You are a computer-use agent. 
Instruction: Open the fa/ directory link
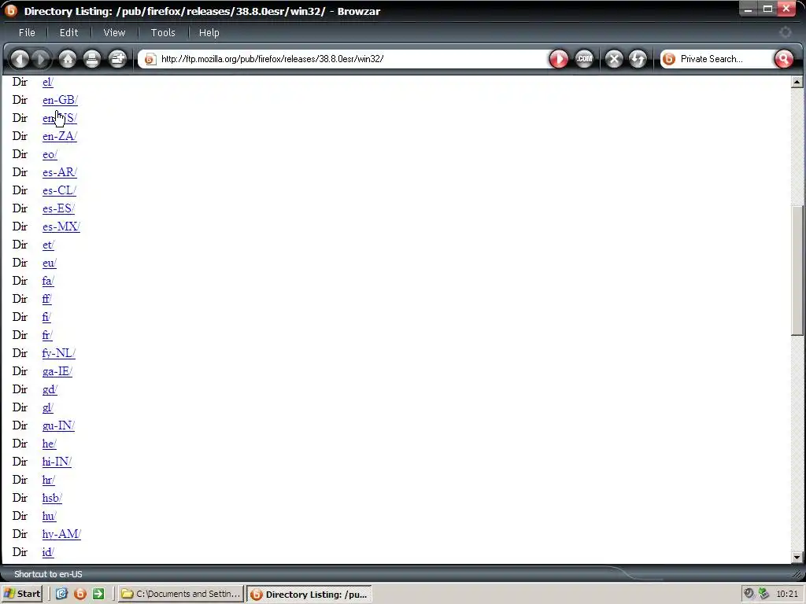pyautogui.click(x=48, y=281)
